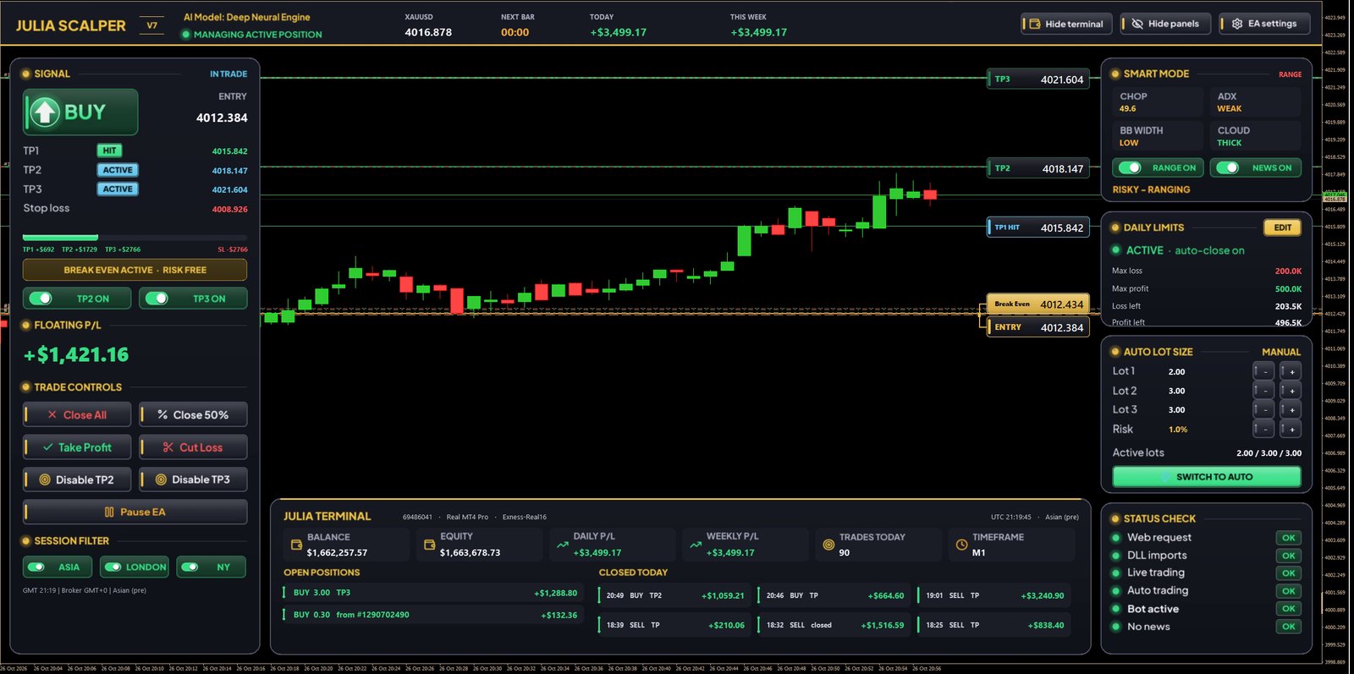Toggle the TP2 ON switch
The height and width of the screenshot is (674, 1354).
coord(41,299)
